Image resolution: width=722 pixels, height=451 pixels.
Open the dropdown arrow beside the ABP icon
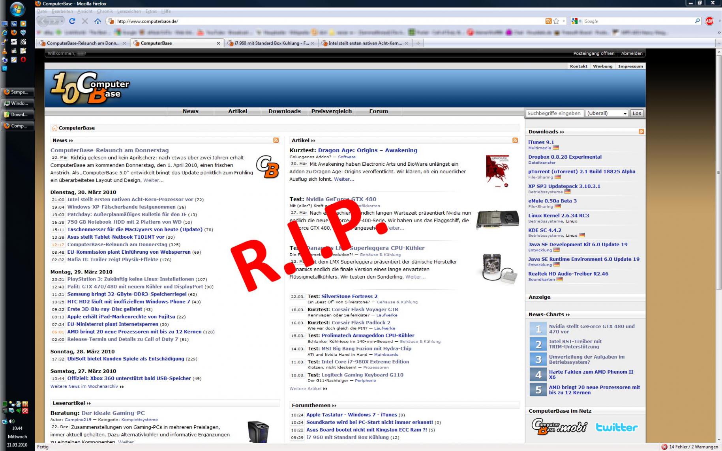[719, 21]
